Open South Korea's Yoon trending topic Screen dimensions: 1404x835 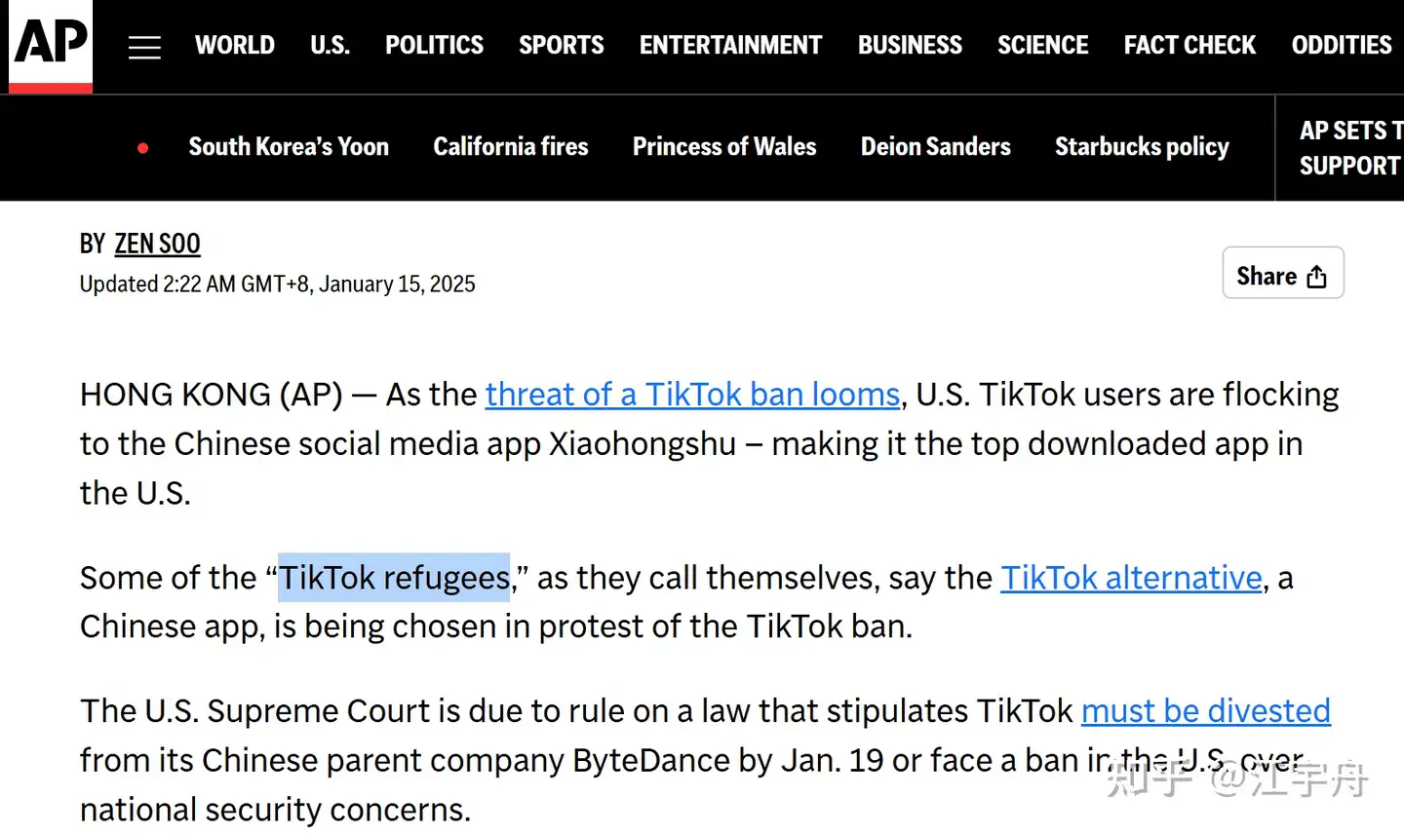(x=289, y=147)
